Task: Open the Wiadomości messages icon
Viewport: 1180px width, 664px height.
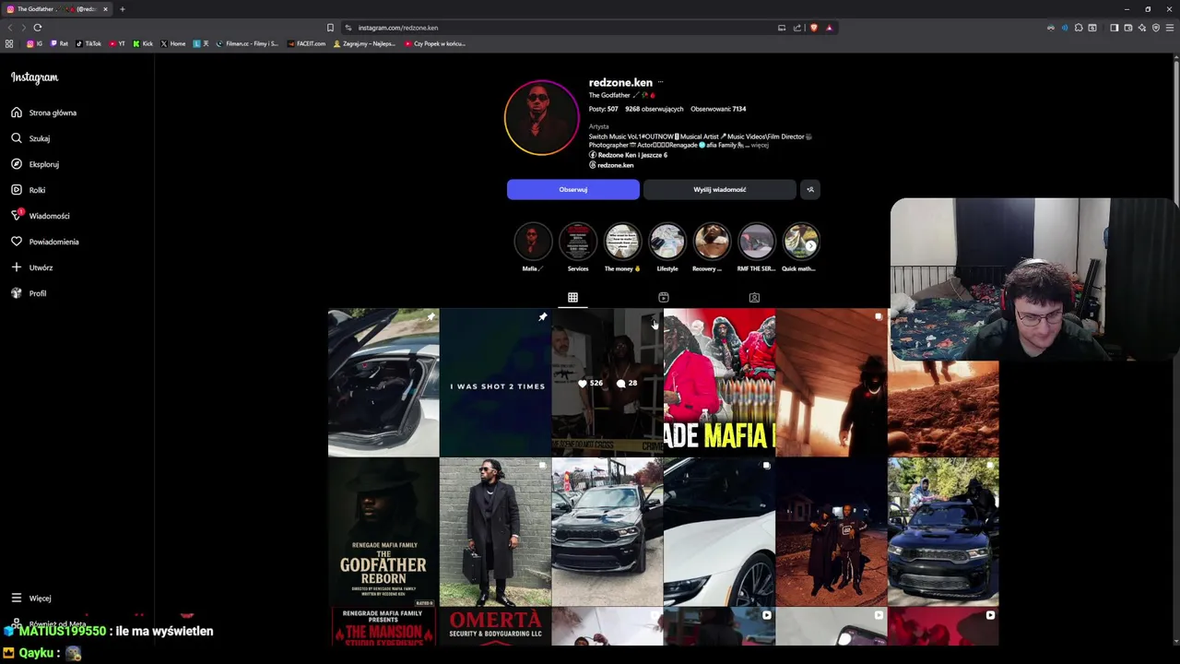Action: pos(17,216)
